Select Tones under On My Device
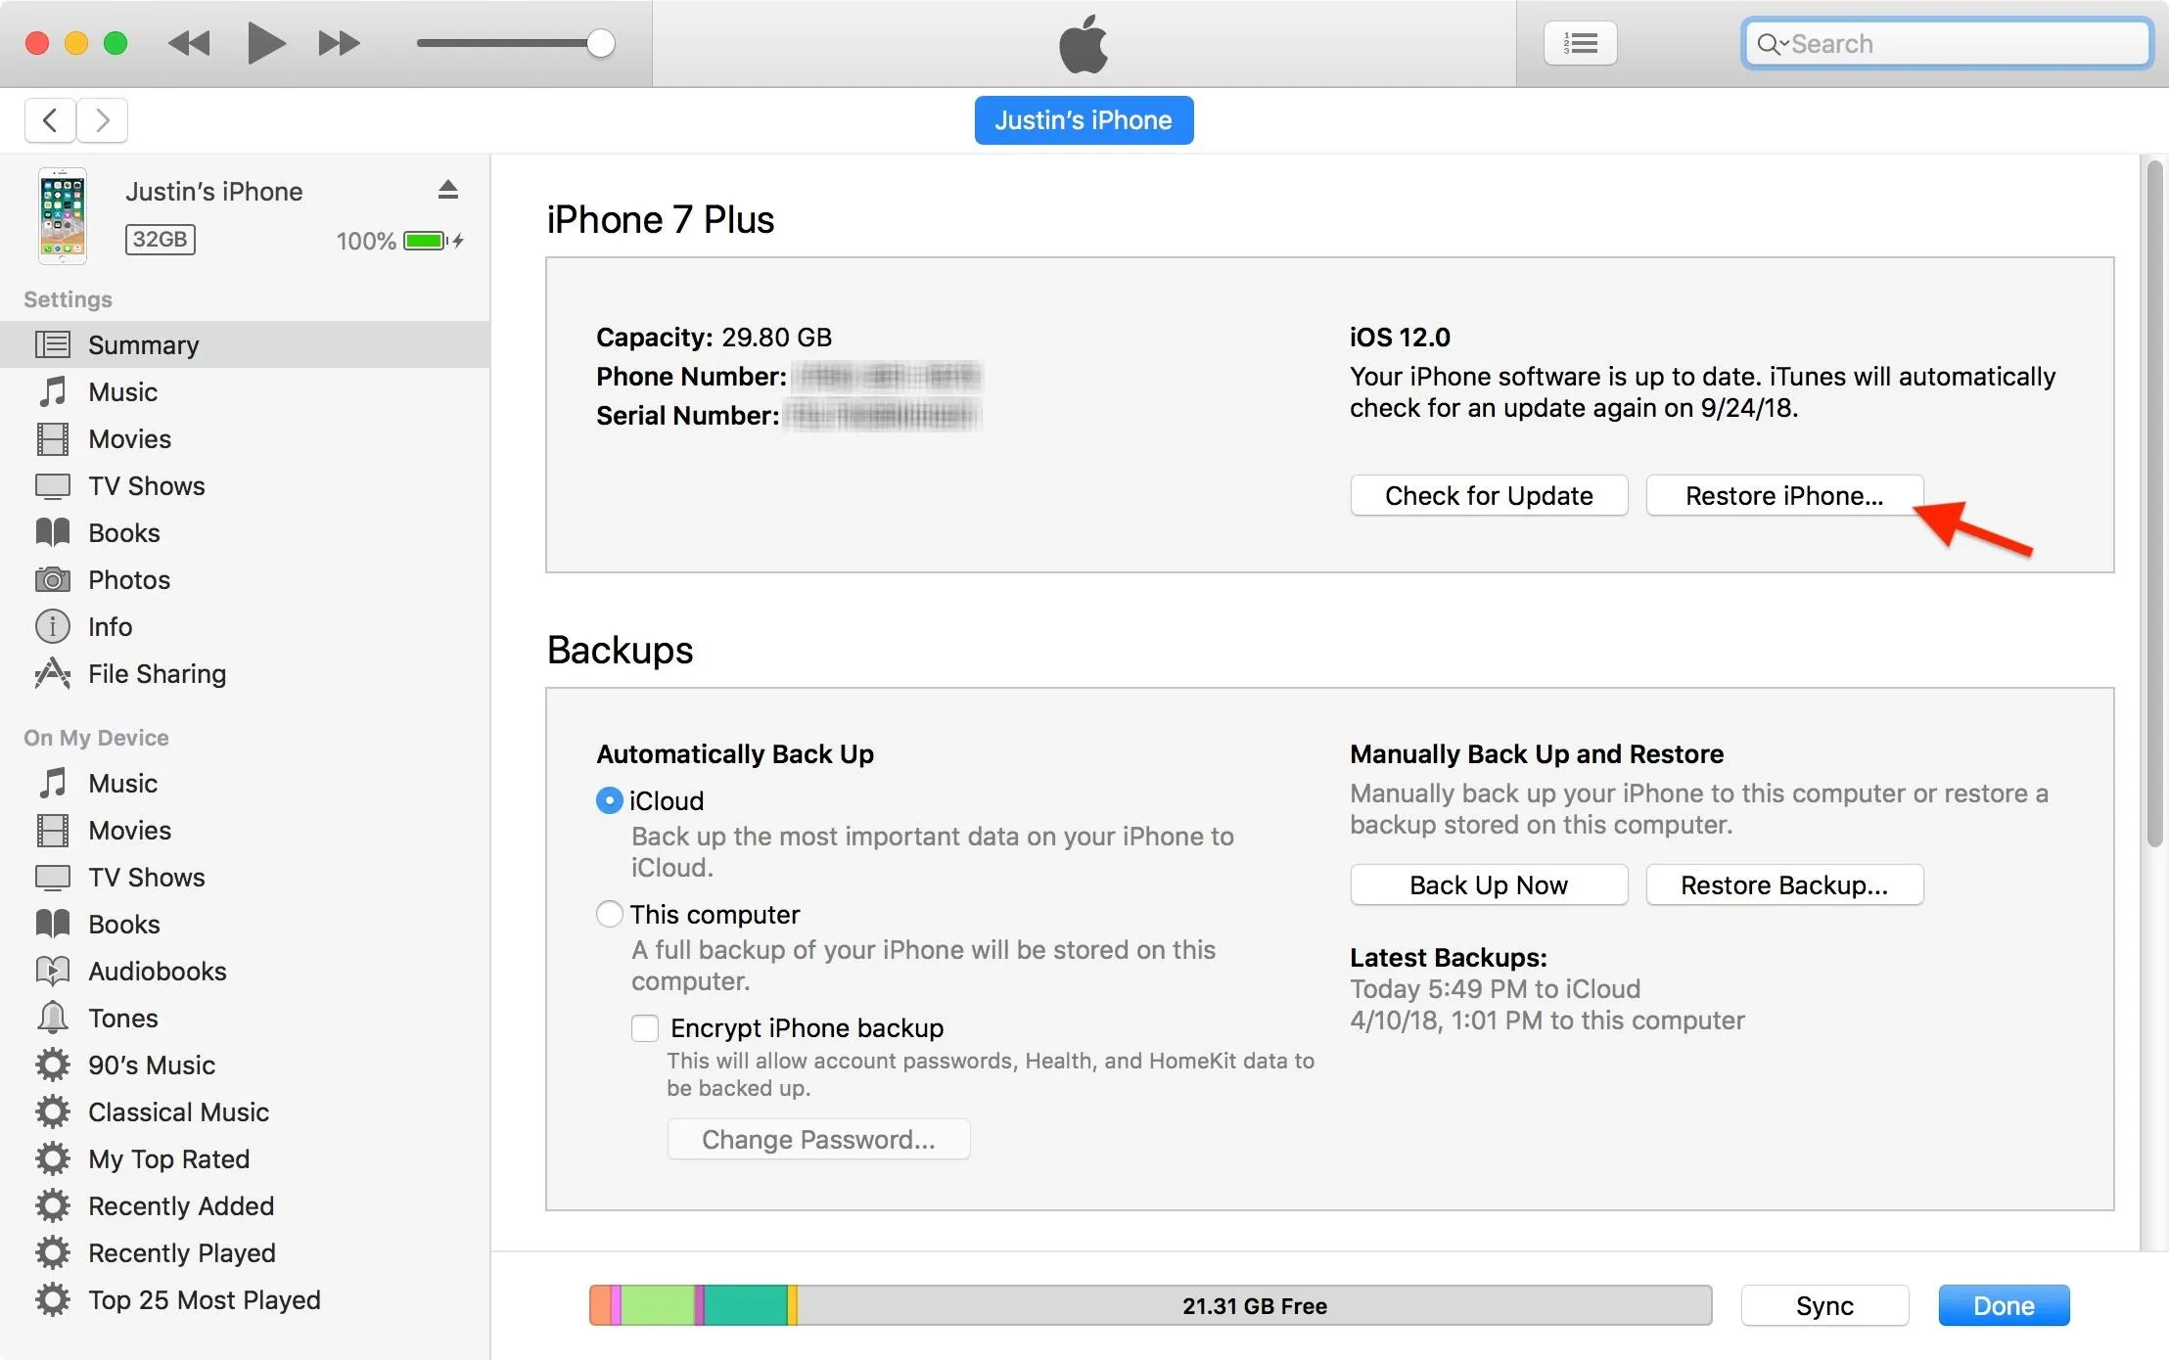 [122, 1019]
